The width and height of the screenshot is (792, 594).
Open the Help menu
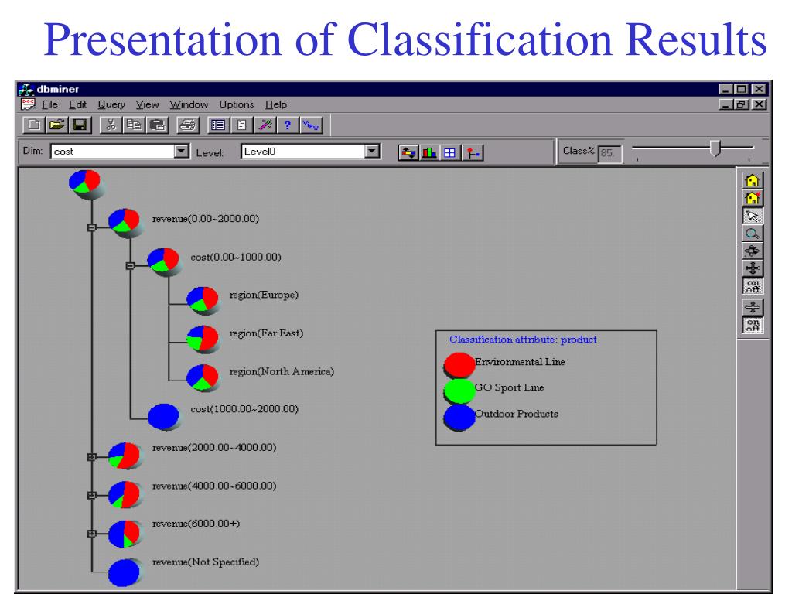276,104
